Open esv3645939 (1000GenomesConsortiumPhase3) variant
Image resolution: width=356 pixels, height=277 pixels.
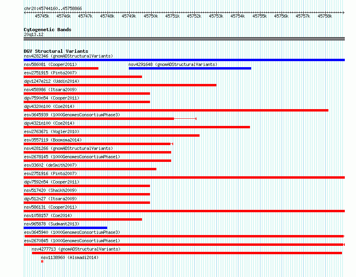(x=72, y=115)
